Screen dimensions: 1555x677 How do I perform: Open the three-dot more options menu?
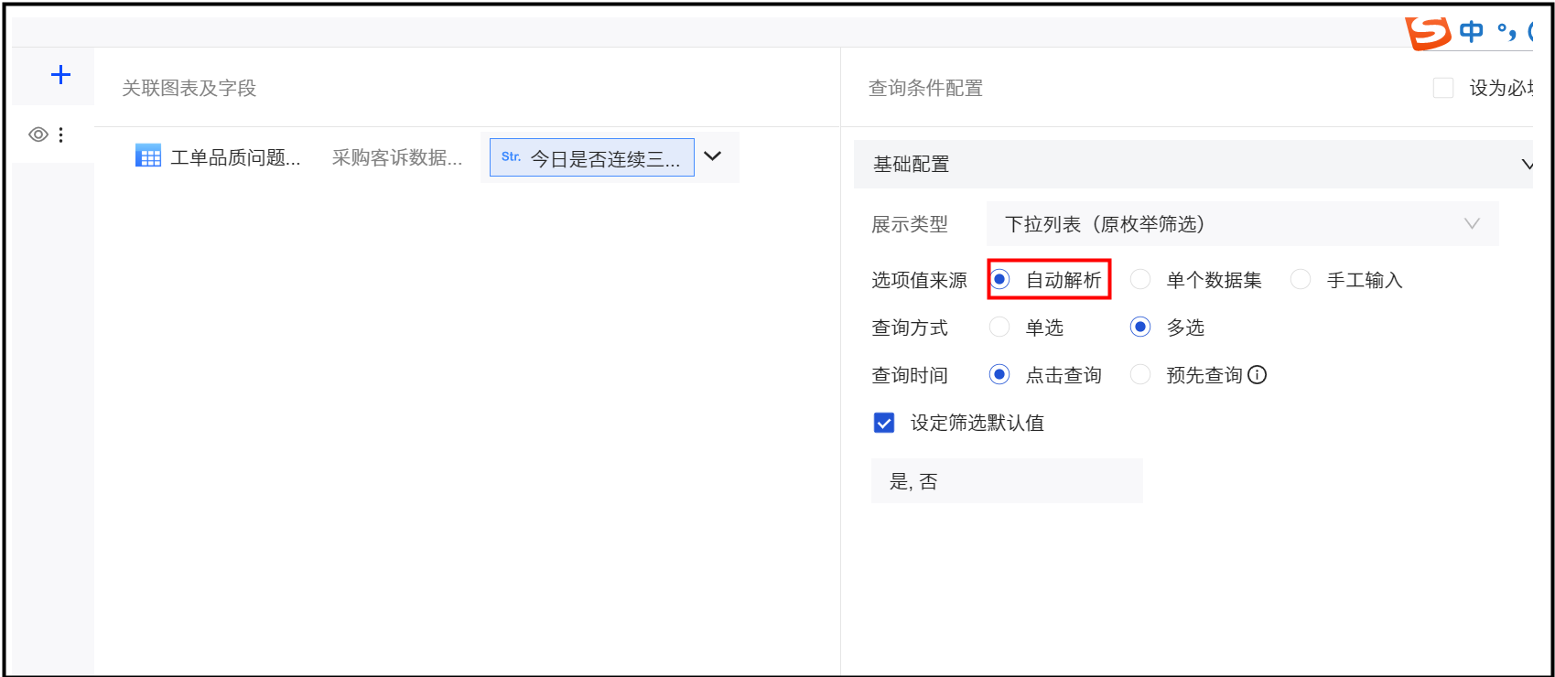(x=61, y=134)
